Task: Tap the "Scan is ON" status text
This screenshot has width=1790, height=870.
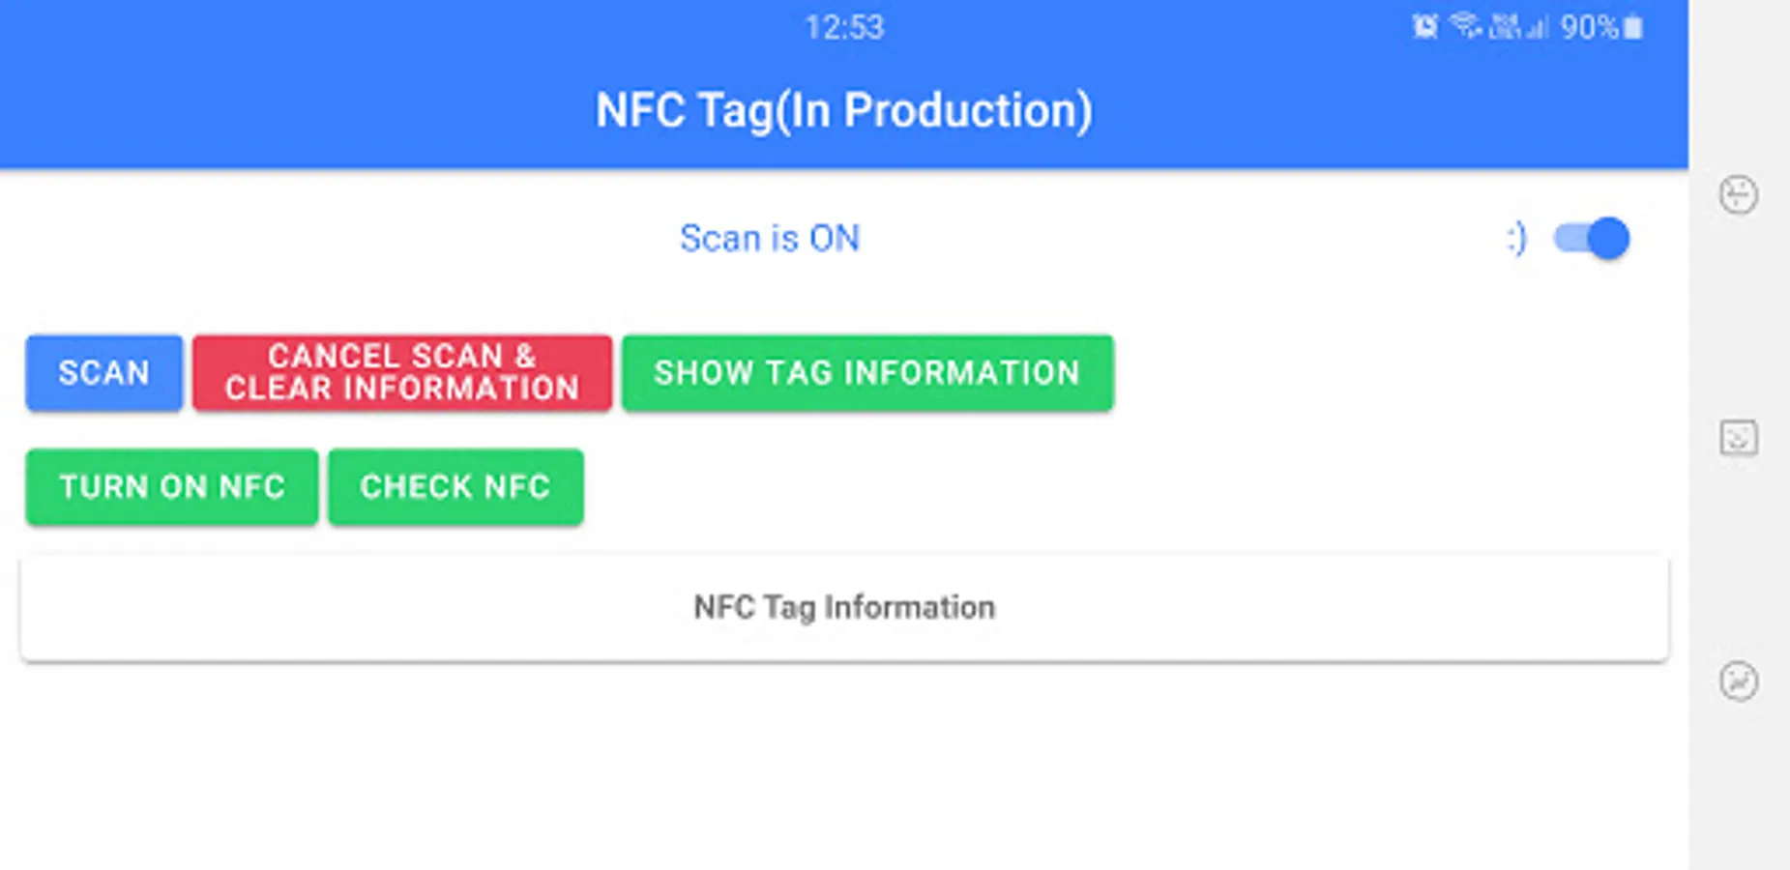Action: click(x=770, y=239)
